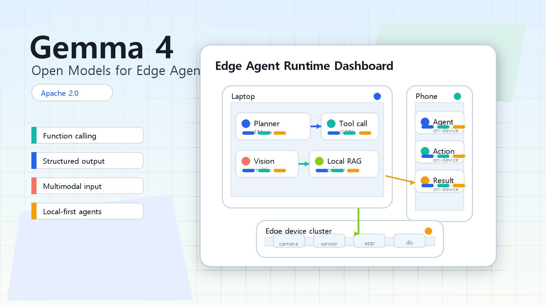Click the Gemma 4 title

pyautogui.click(x=102, y=48)
